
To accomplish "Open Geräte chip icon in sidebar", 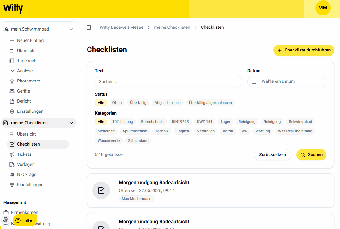I will point(12,91).
